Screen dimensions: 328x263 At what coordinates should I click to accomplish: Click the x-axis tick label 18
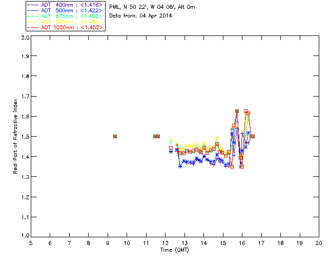point(280,243)
